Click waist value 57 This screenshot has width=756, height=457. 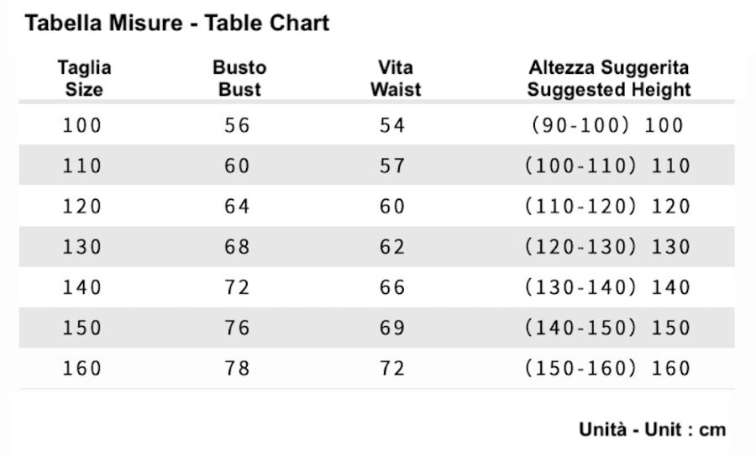point(392,166)
